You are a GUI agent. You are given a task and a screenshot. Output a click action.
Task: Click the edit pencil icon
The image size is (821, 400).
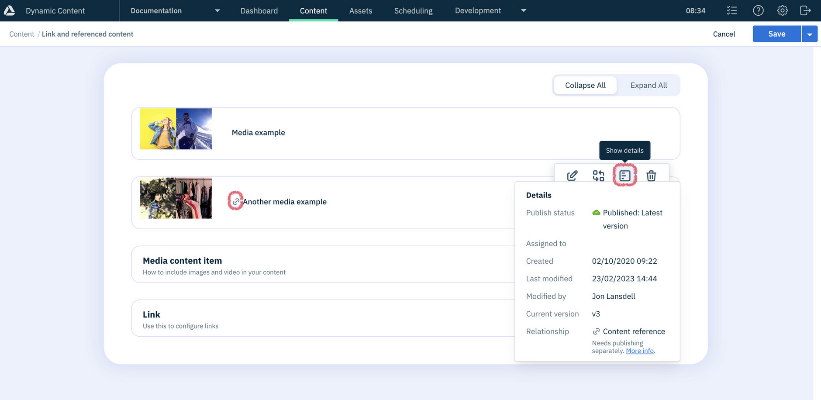coord(572,176)
